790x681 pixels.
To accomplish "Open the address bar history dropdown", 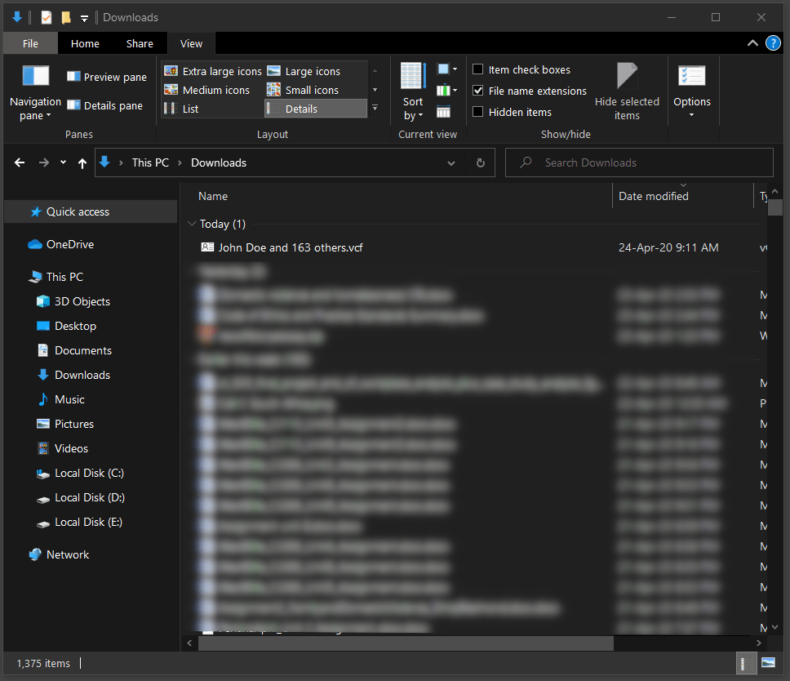I will pyautogui.click(x=451, y=163).
